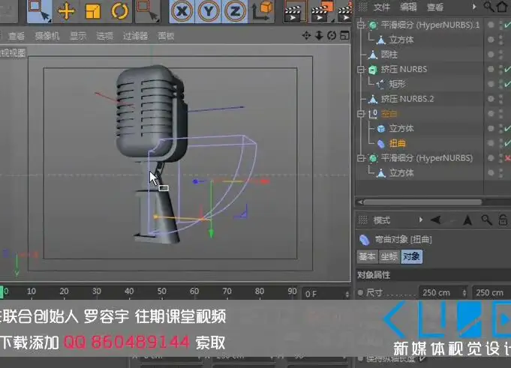Open object manager 查看 menu
This screenshot has height=368, width=511.
coord(435,7)
